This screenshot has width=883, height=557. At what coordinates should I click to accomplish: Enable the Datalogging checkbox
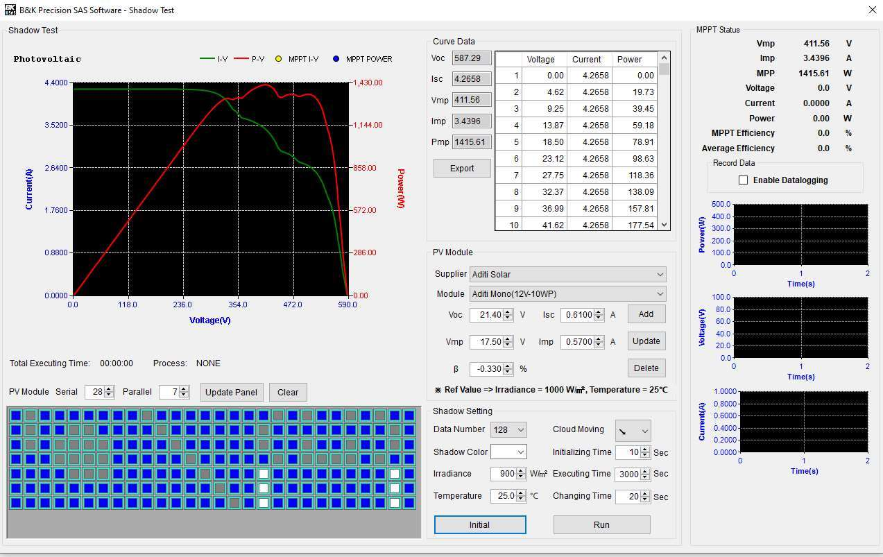point(744,180)
